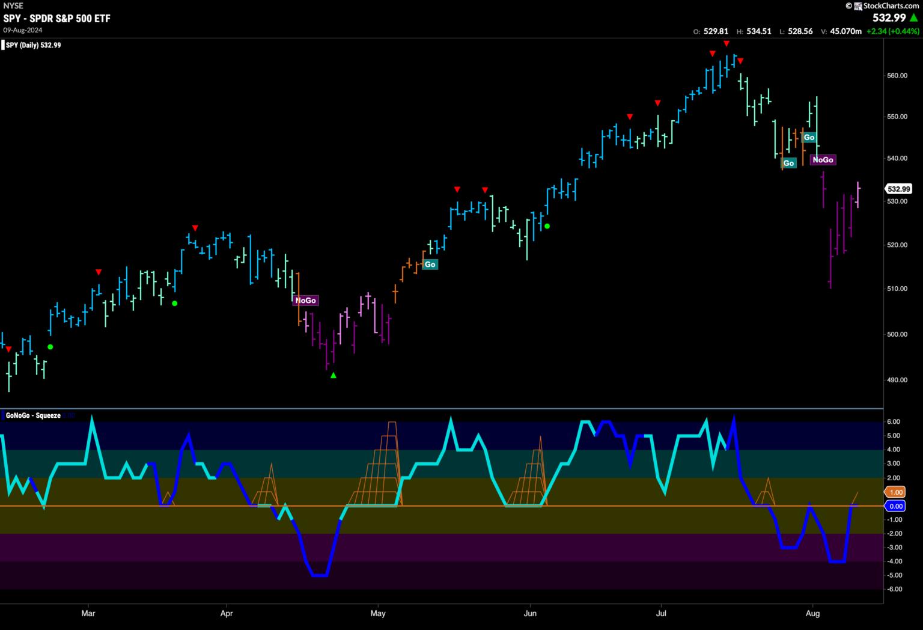Click the green up arrow beside 532.99
923x630 pixels.
click(914, 18)
